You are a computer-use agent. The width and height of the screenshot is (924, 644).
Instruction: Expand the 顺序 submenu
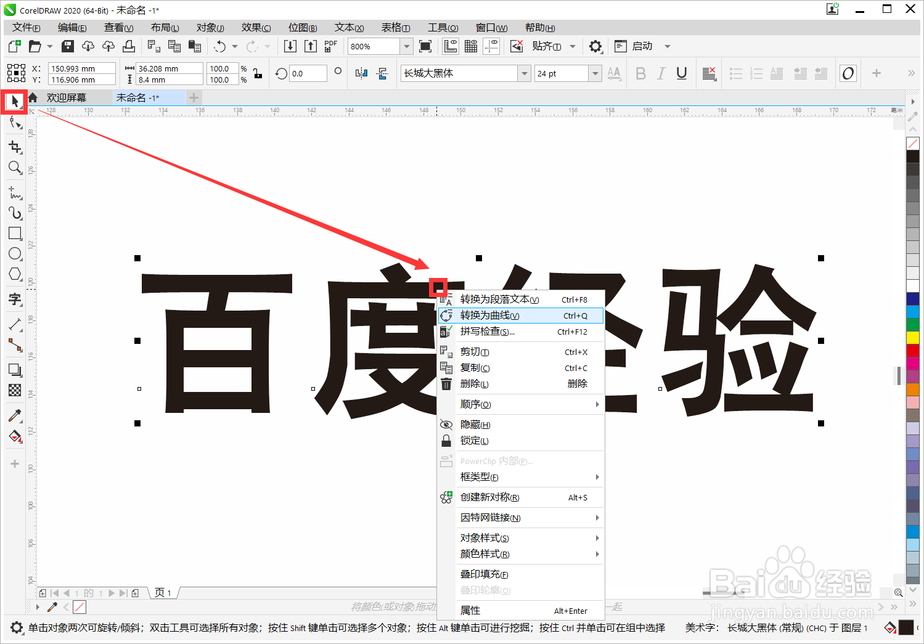coord(521,404)
